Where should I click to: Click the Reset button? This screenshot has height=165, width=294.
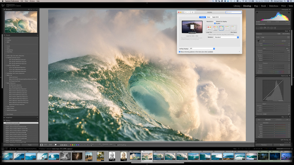point(282,145)
